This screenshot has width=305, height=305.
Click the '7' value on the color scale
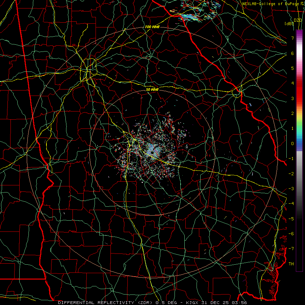pos(292,38)
